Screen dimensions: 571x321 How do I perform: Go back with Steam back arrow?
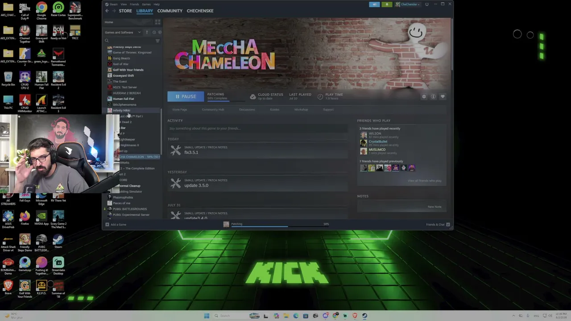(107, 11)
